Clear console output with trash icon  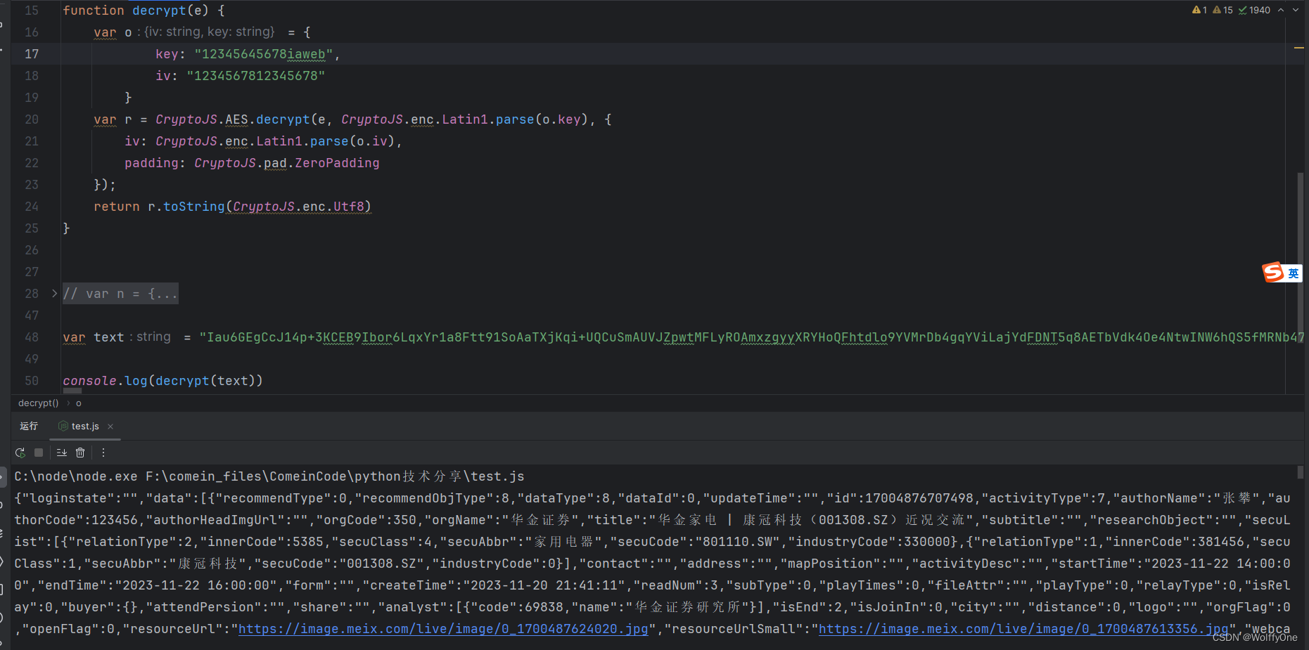[80, 453]
